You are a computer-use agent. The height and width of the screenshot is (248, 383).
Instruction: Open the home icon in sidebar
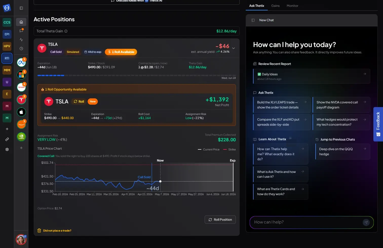pyautogui.click(x=21, y=22)
